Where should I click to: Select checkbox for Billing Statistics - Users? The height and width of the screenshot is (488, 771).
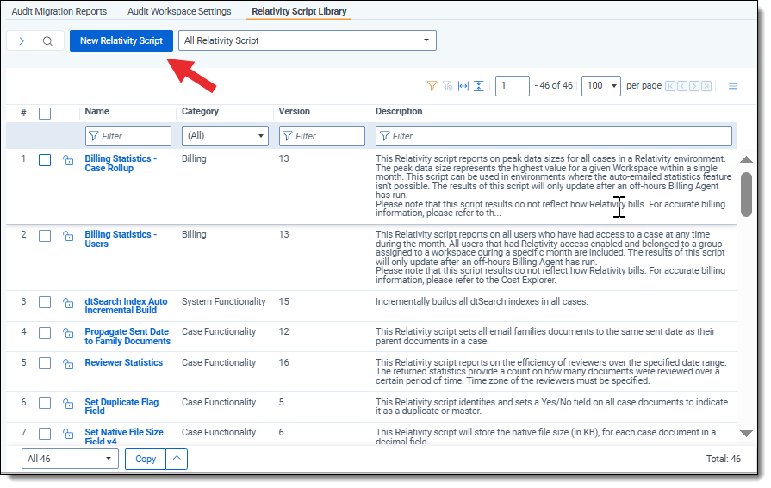(x=45, y=236)
